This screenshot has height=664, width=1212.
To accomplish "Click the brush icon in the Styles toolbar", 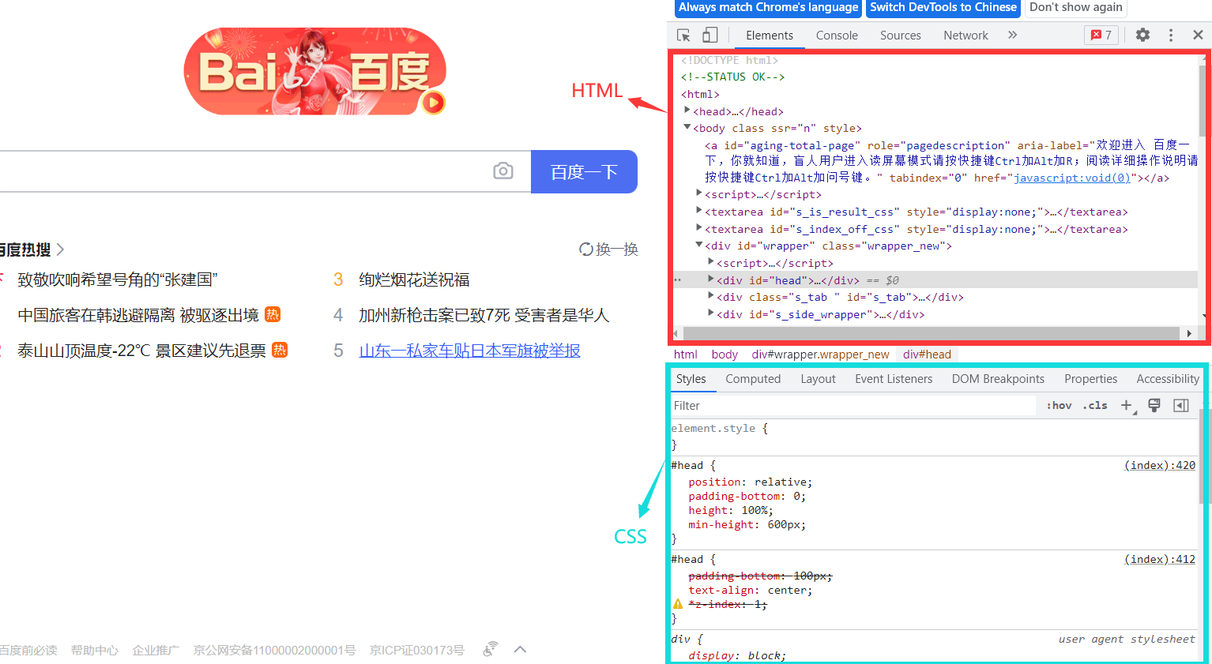I will (1154, 405).
